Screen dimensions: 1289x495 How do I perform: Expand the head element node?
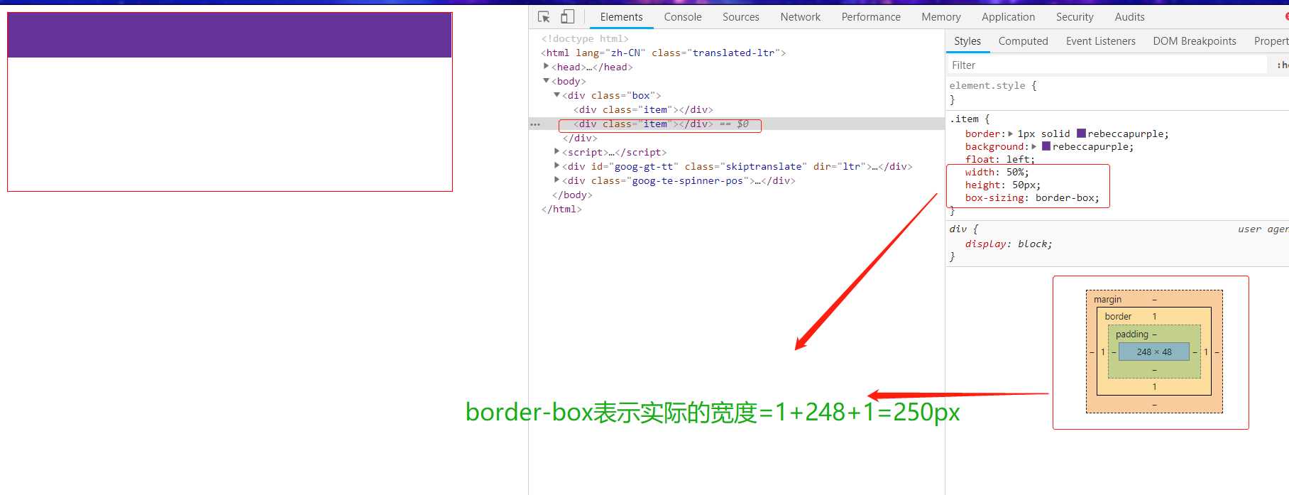546,67
